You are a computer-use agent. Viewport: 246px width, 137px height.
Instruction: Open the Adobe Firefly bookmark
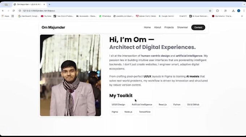pos(146,16)
